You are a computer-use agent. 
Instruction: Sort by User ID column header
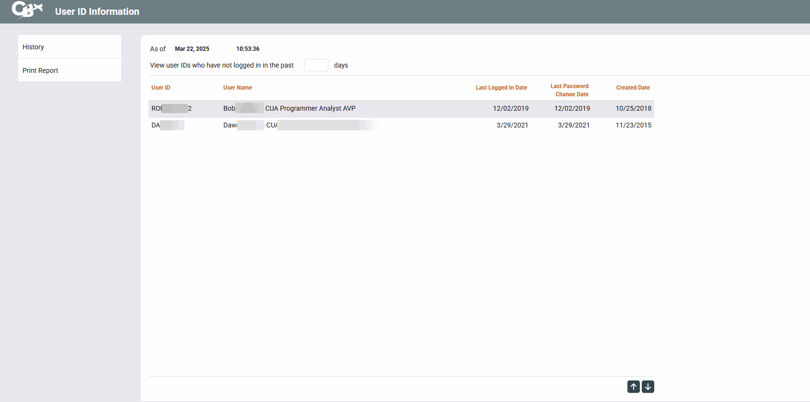tap(161, 88)
